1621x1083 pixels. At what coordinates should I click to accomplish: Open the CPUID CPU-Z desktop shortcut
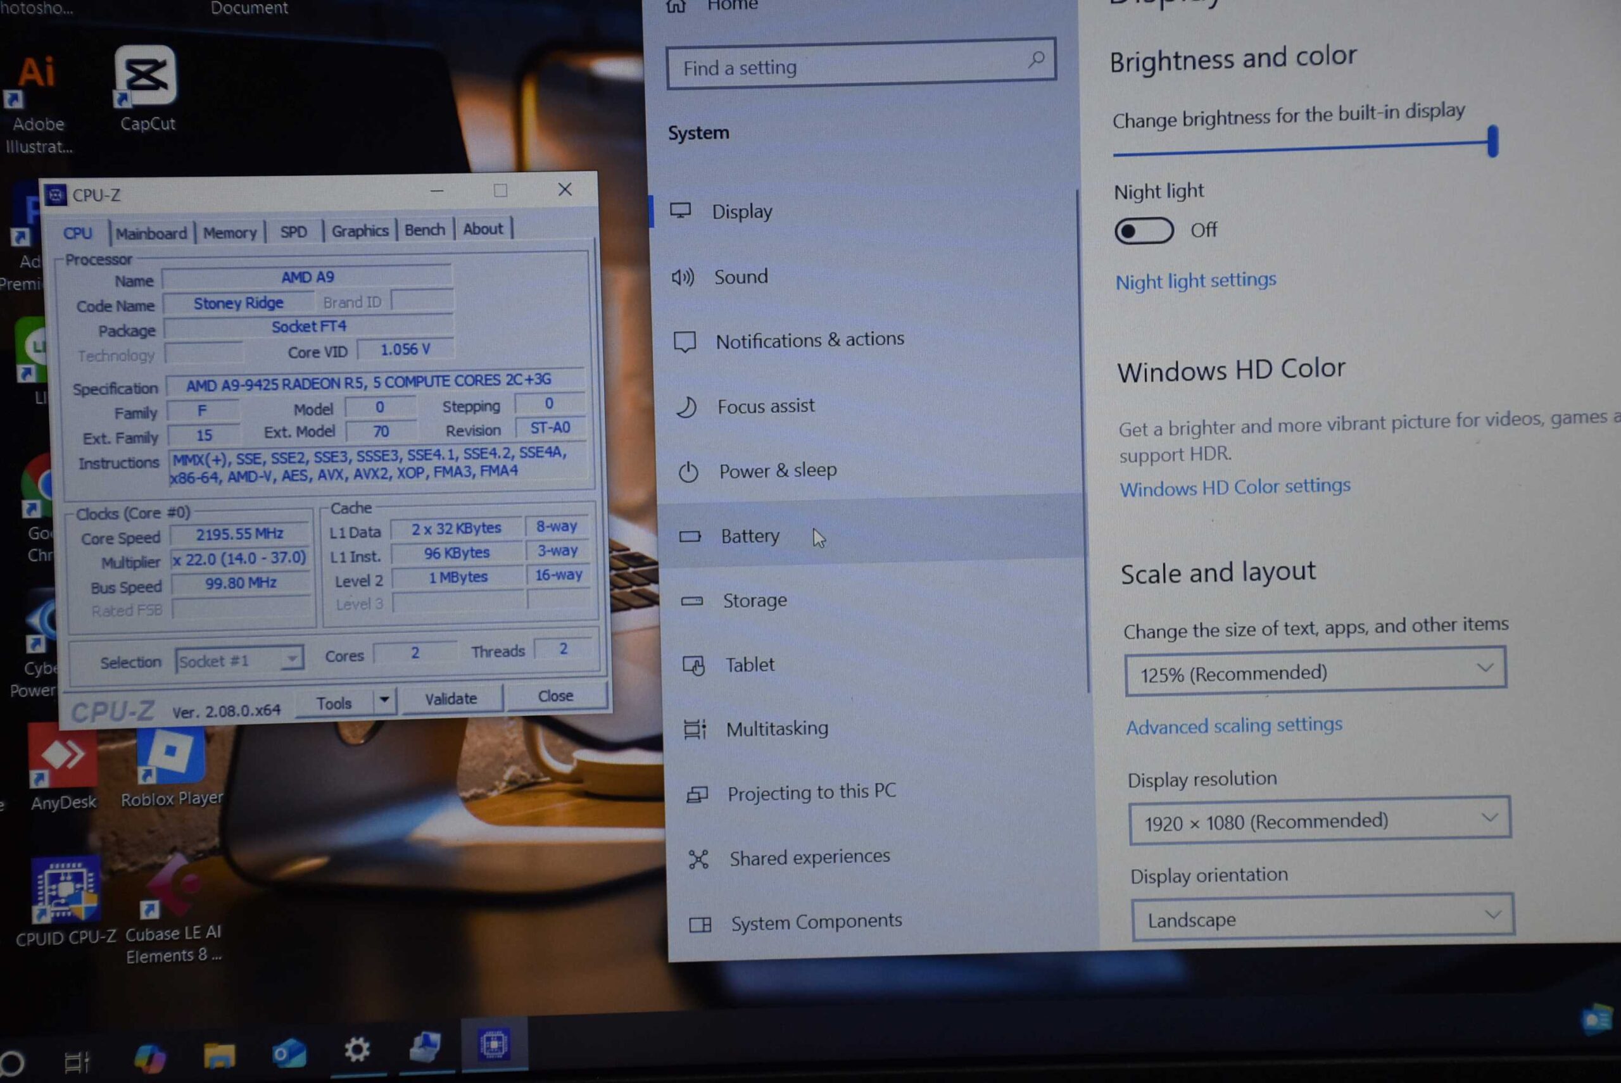66,889
